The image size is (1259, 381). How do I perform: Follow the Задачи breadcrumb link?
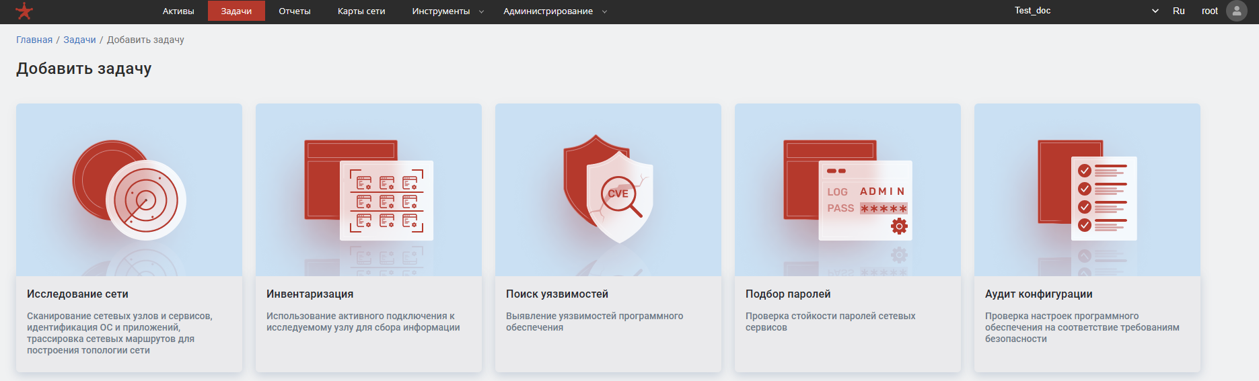[79, 40]
